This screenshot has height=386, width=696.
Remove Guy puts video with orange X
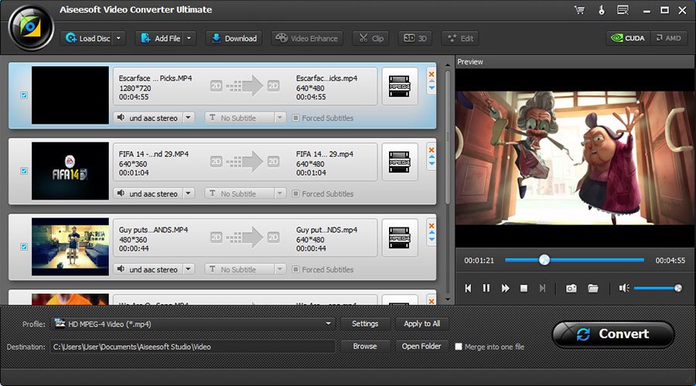click(x=432, y=226)
